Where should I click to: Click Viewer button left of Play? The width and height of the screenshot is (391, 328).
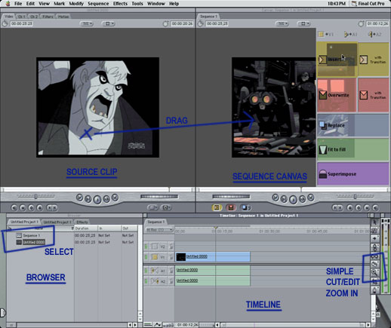pos(88,199)
